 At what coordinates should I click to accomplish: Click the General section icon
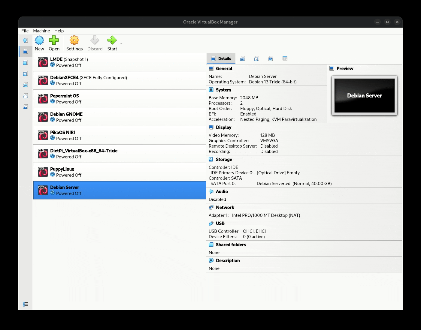click(211, 68)
